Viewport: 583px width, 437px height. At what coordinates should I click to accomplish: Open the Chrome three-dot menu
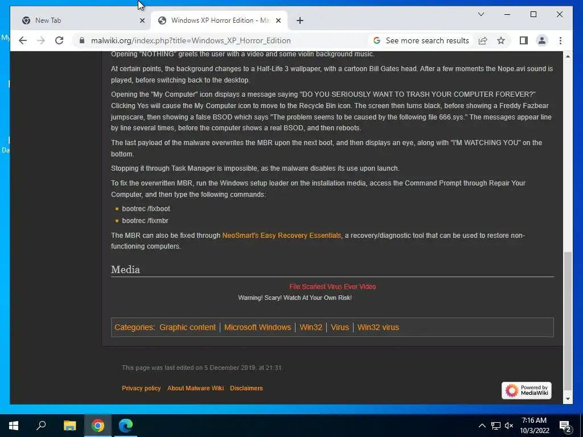[560, 40]
